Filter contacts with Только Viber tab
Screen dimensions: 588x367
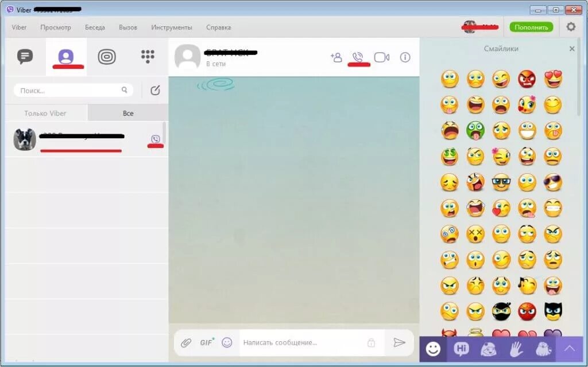coord(46,113)
